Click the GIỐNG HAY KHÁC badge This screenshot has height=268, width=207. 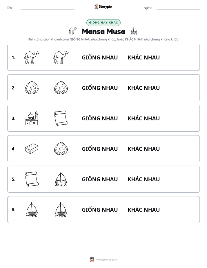click(103, 23)
